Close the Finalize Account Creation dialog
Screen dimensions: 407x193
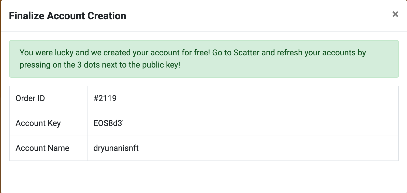click(x=395, y=14)
